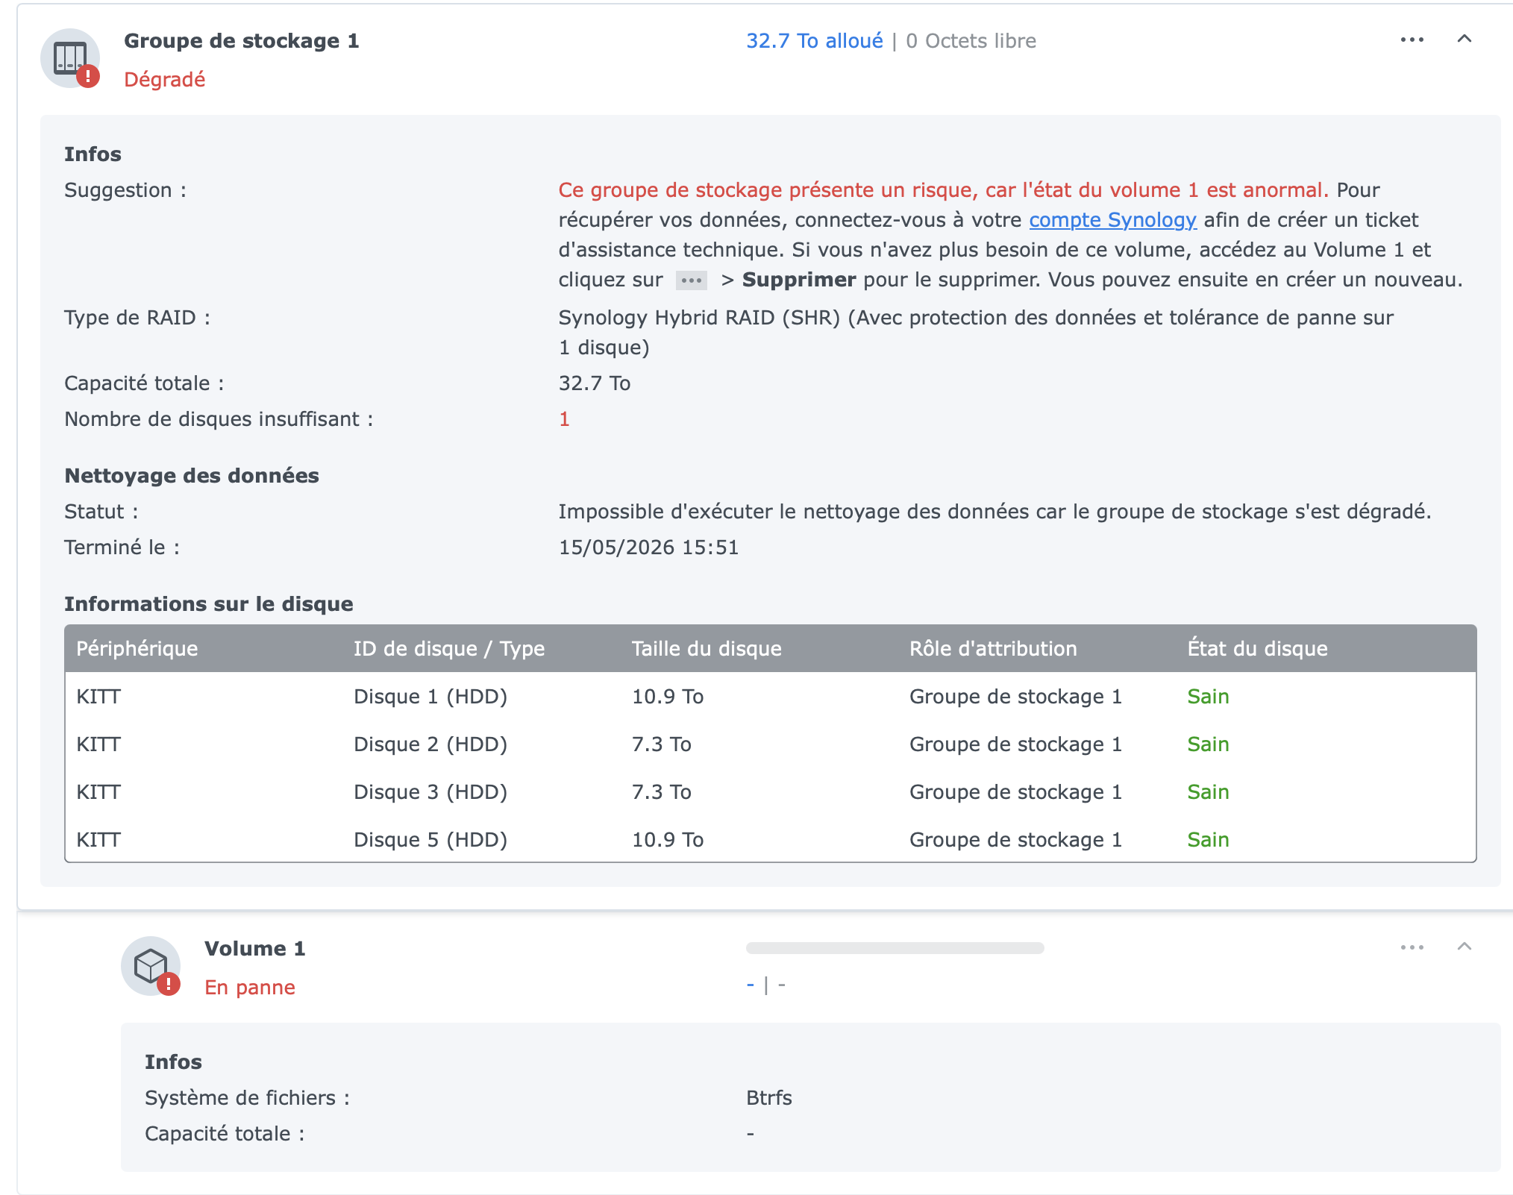The image size is (1513, 1195).
Task: Click the Groupe de stockage 1 degraded icon
Action: [70, 58]
